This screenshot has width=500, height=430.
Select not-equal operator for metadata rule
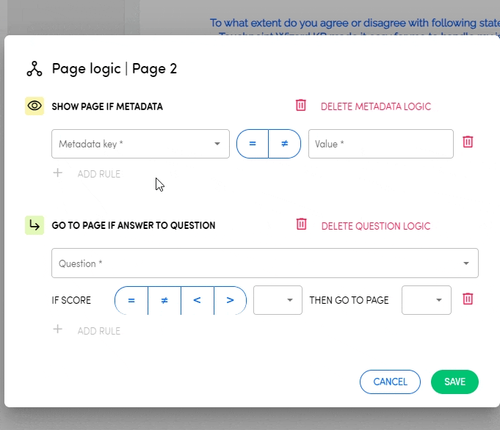[284, 144]
